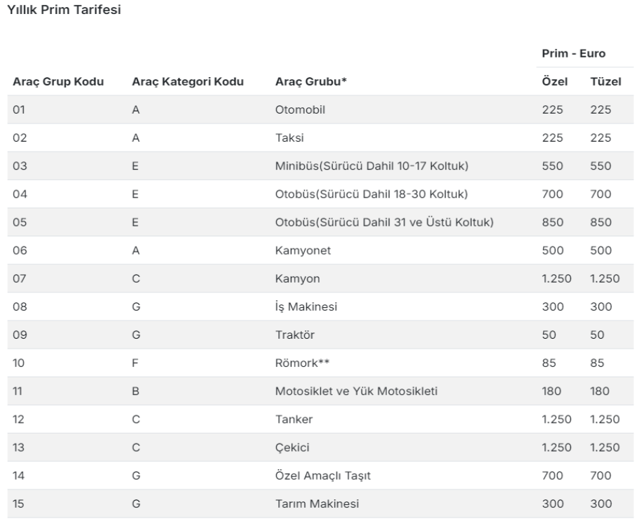
Task: Select the 'Otomobil' row cell
Action: click(x=302, y=110)
